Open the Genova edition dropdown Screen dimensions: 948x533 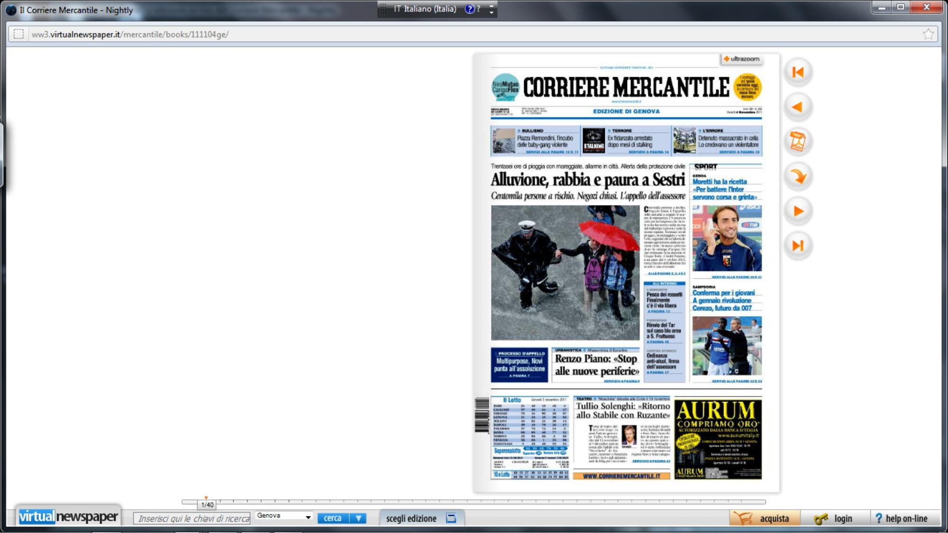(x=284, y=516)
